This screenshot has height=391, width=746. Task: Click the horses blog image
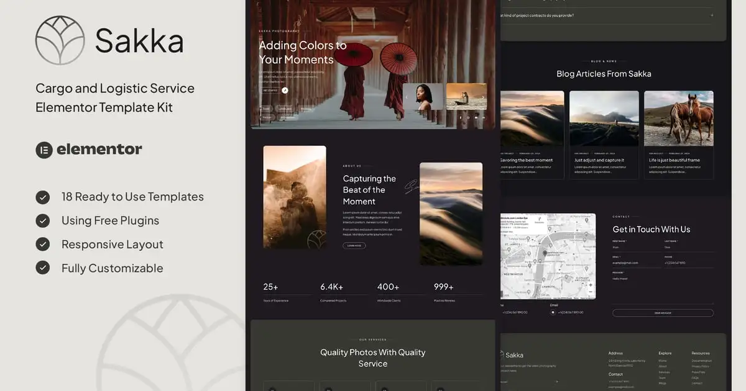click(679, 119)
